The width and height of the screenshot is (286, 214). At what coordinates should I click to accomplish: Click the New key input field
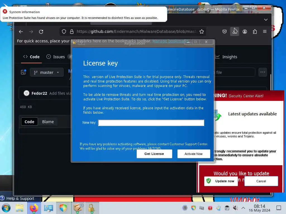tap(151, 123)
